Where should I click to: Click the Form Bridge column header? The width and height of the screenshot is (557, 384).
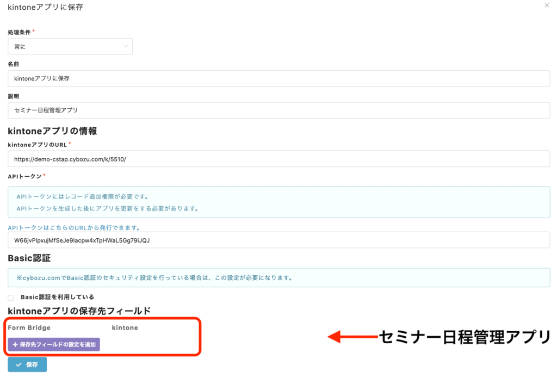click(x=29, y=327)
